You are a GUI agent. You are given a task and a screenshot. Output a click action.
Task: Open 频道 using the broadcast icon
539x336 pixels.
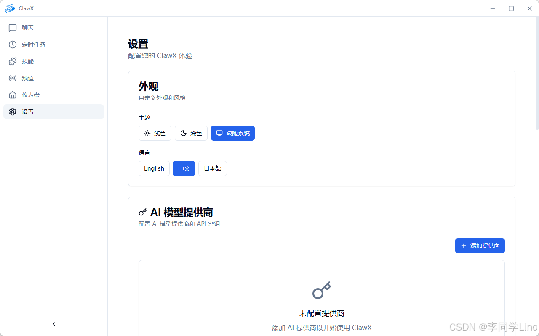pyautogui.click(x=13, y=78)
